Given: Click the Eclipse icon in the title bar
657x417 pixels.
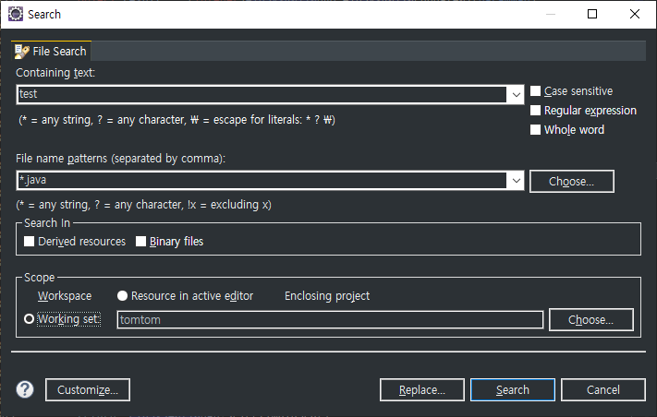Looking at the screenshot, I should [16, 14].
